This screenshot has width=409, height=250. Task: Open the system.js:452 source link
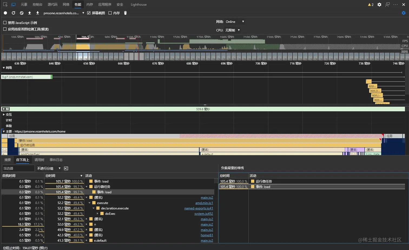click(204, 214)
